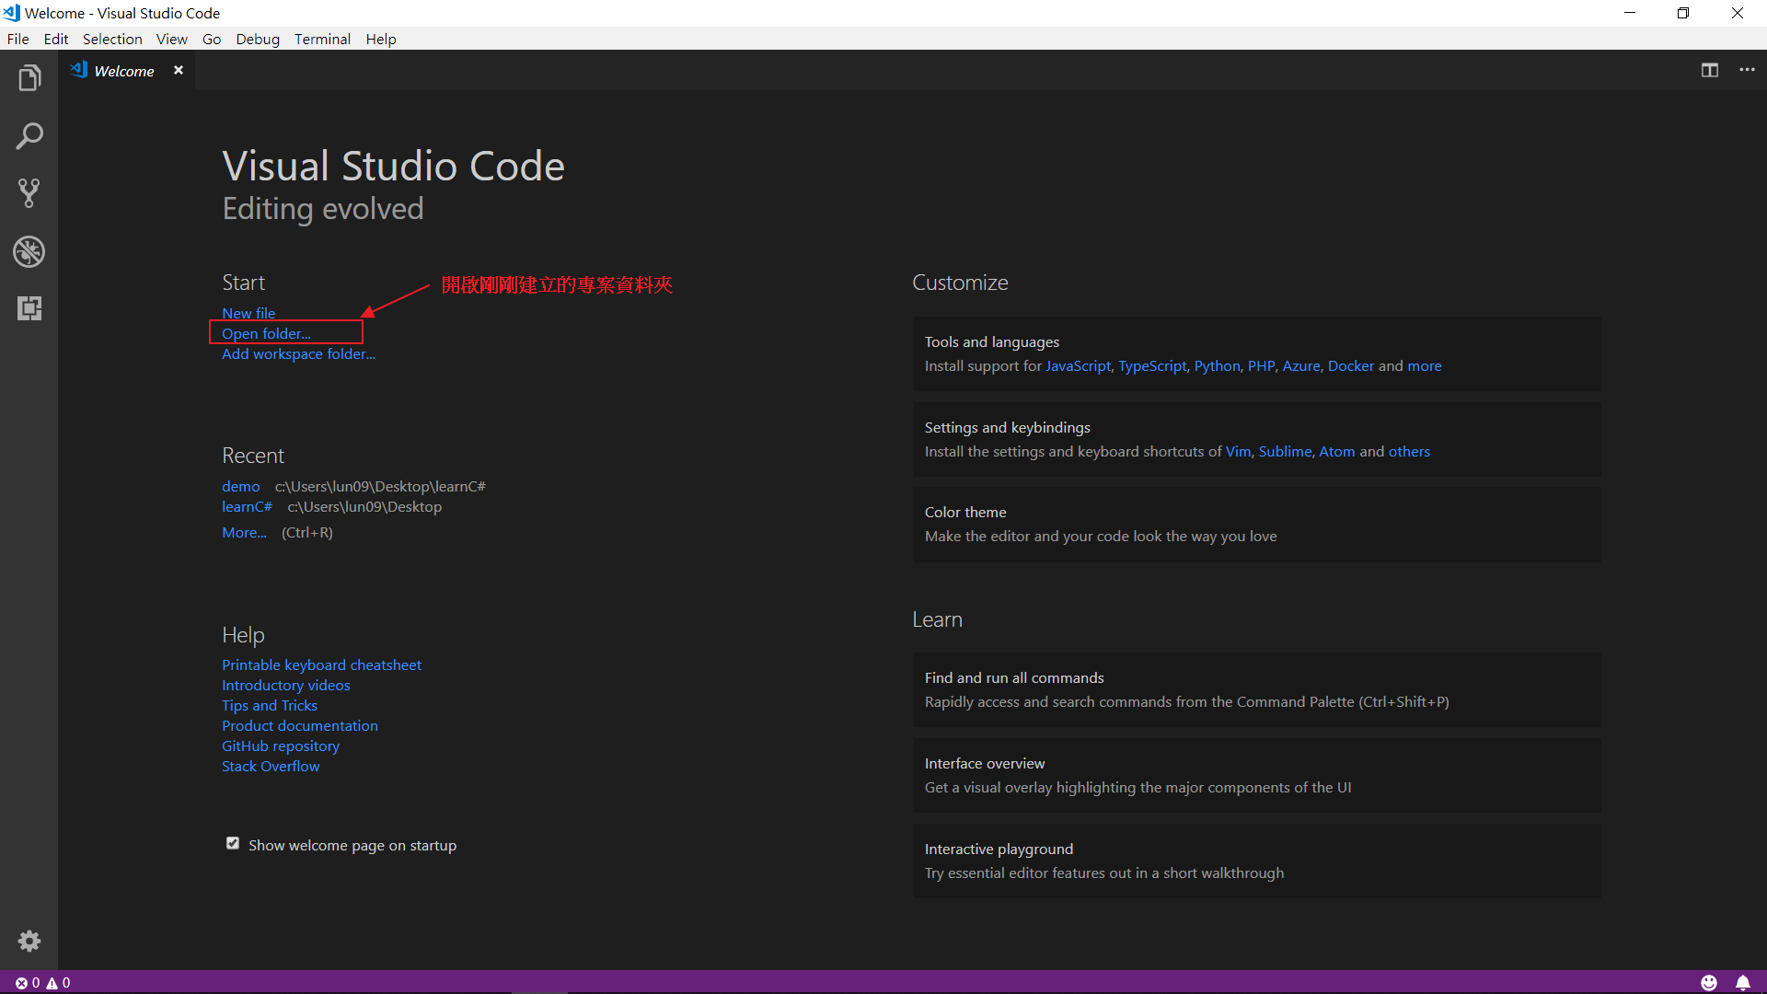Image resolution: width=1767 pixels, height=994 pixels.
Task: Select the Source Control icon
Action: point(29,193)
